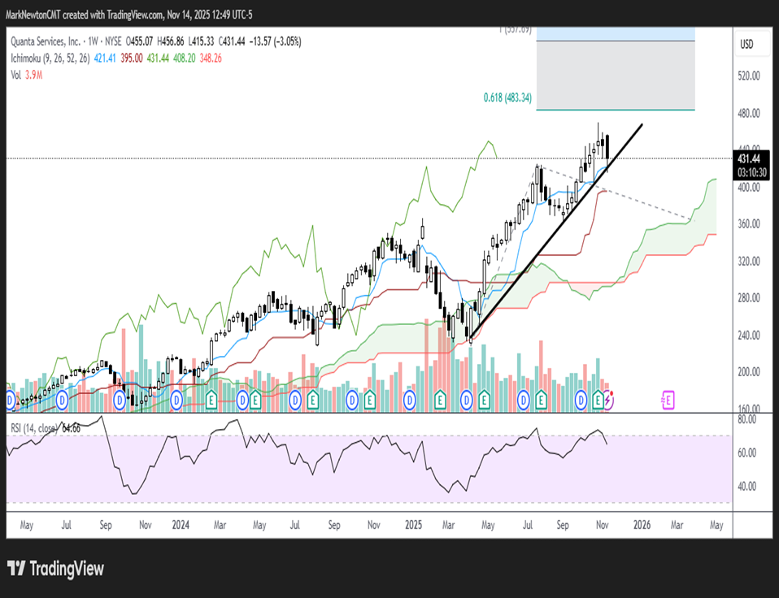779x598 pixels.
Task: Open the USD currency selector
Action: [746, 43]
